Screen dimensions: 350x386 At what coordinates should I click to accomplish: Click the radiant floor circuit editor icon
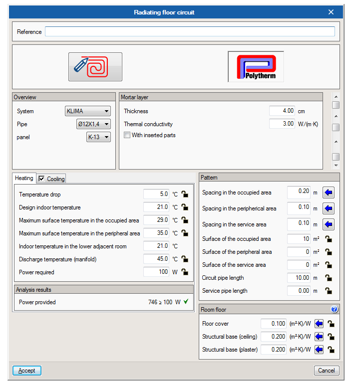pyautogui.click(x=95, y=67)
